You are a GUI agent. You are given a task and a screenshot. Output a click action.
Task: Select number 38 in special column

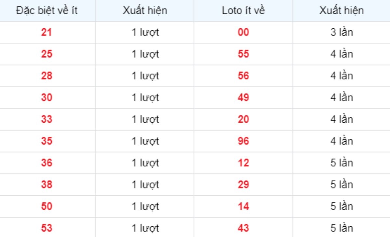[x=46, y=185]
